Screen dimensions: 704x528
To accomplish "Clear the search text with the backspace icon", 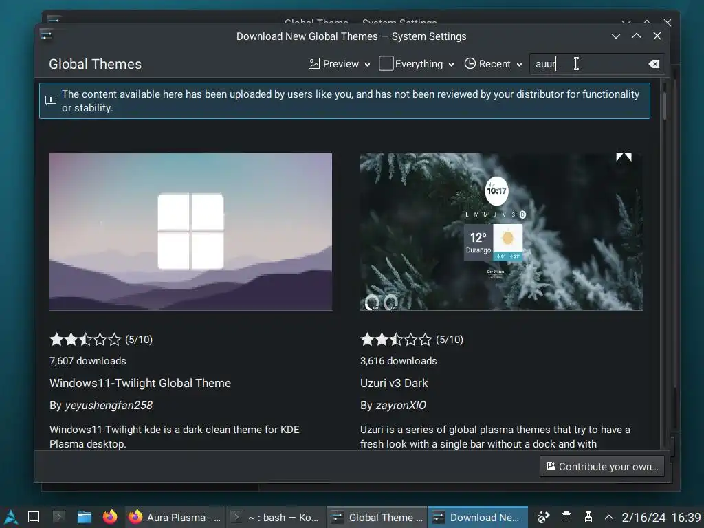I will point(654,64).
